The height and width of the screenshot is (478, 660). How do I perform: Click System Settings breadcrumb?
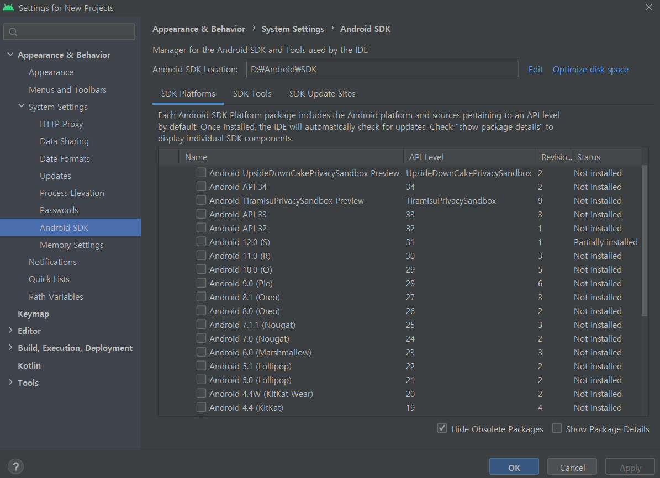(x=293, y=29)
